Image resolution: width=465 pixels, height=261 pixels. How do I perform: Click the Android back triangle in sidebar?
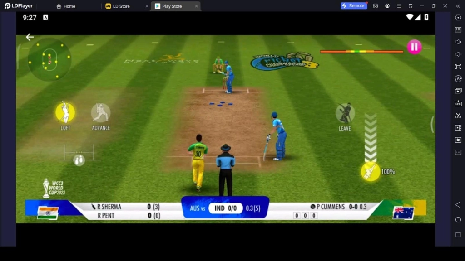tap(458, 205)
